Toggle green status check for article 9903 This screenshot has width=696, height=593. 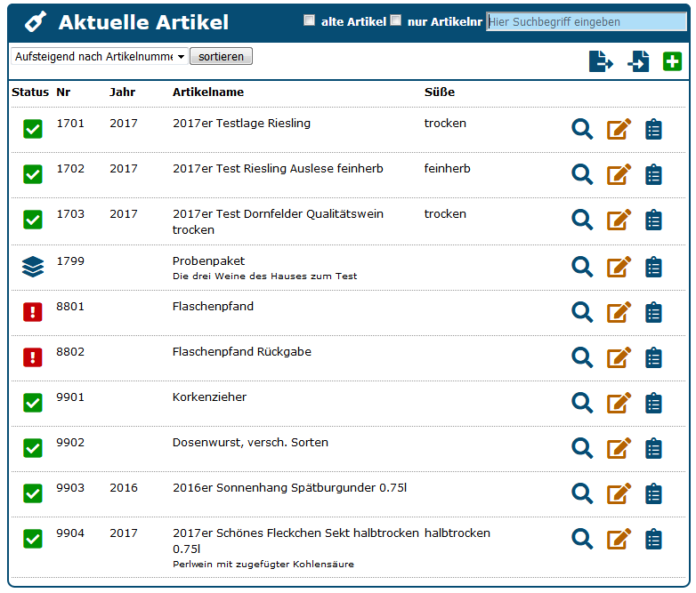pyautogui.click(x=33, y=493)
